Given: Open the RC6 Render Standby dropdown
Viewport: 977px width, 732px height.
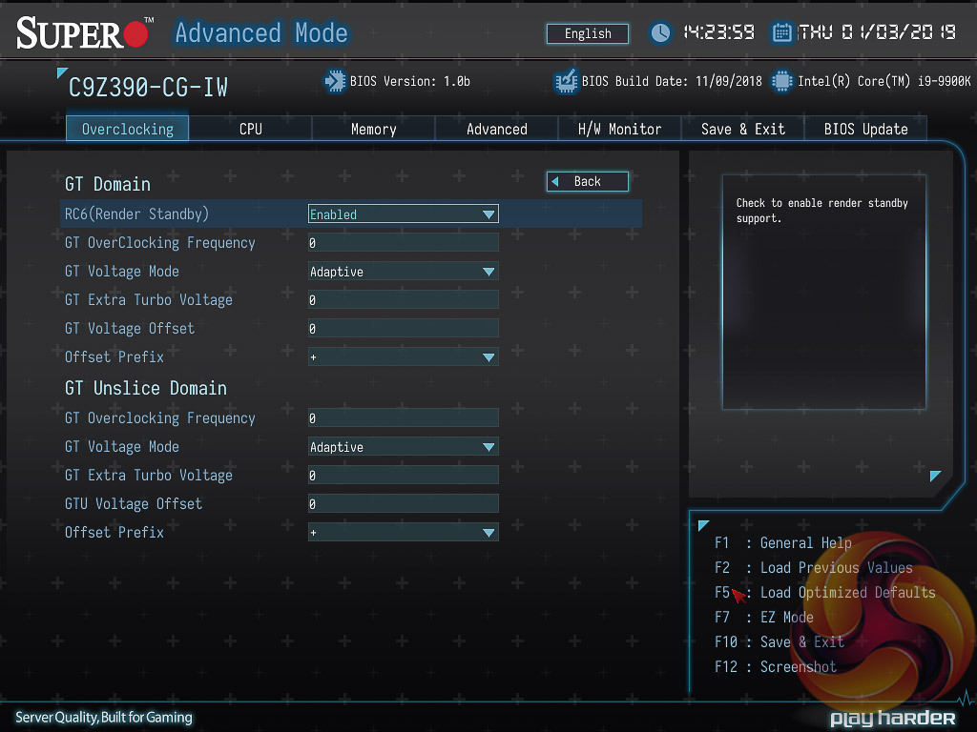Looking at the screenshot, I should (x=404, y=214).
